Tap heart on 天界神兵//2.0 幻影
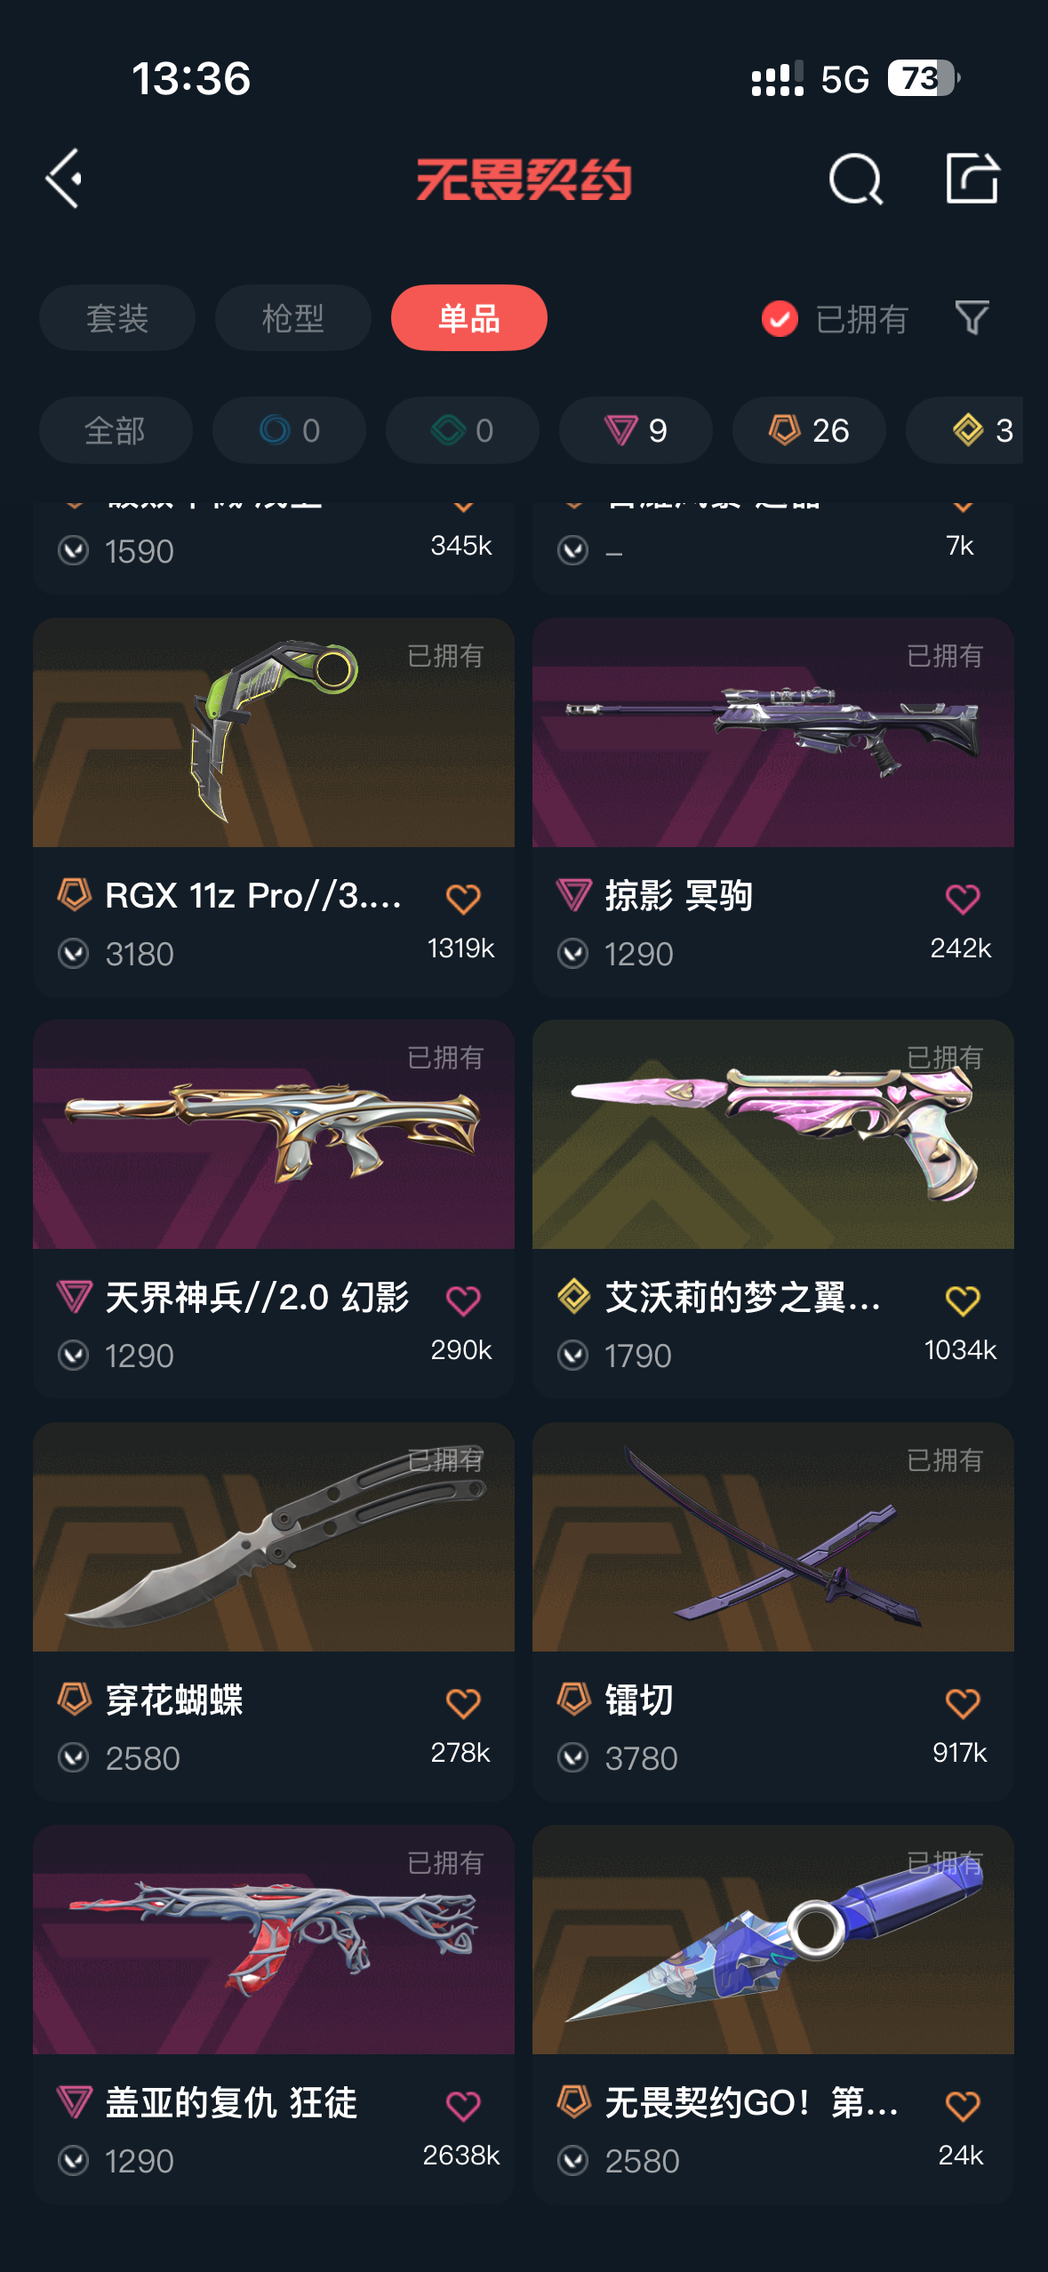This screenshot has height=2272, width=1048. [463, 1300]
